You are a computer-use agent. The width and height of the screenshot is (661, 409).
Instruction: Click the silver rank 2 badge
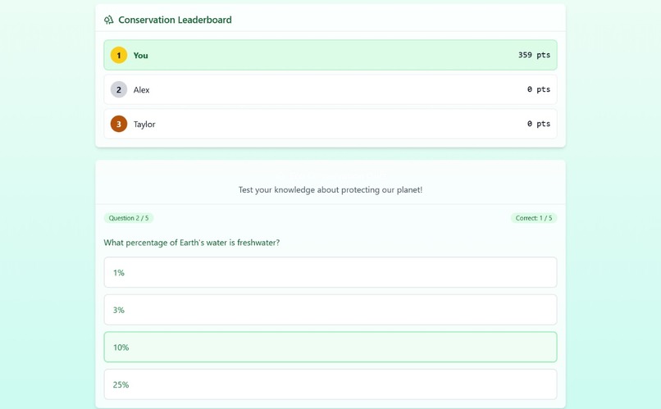(119, 89)
